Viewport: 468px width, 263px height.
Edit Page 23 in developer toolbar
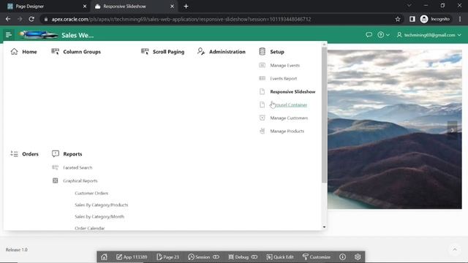[167, 256]
